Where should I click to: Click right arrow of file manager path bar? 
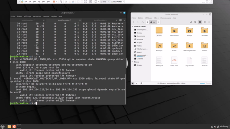coord(158,22)
